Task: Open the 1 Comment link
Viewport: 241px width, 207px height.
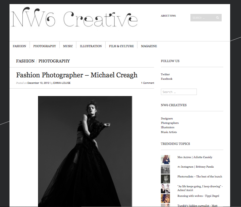Action: [148, 83]
